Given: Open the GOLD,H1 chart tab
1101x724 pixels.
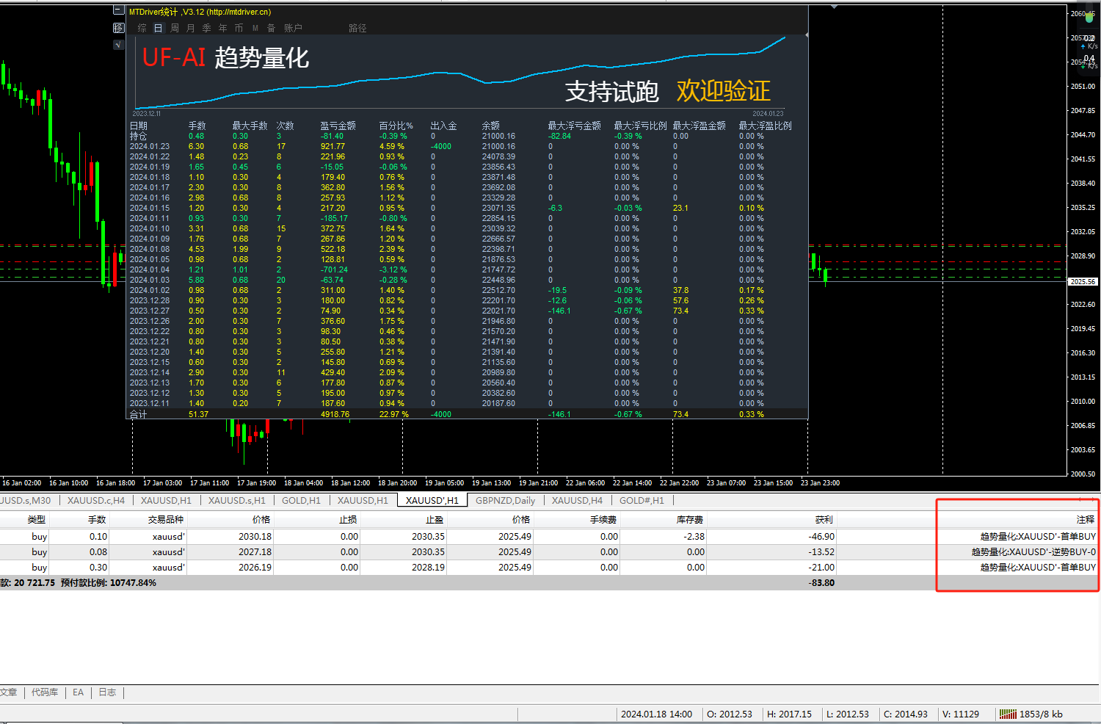Looking at the screenshot, I should pyautogui.click(x=301, y=500).
